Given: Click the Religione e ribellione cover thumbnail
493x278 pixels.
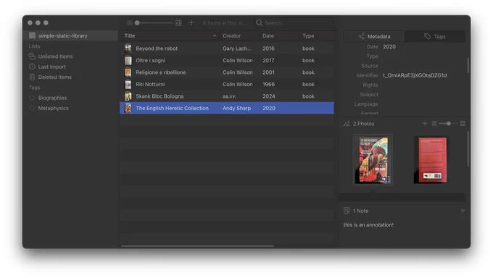Looking at the screenshot, I should (x=128, y=72).
